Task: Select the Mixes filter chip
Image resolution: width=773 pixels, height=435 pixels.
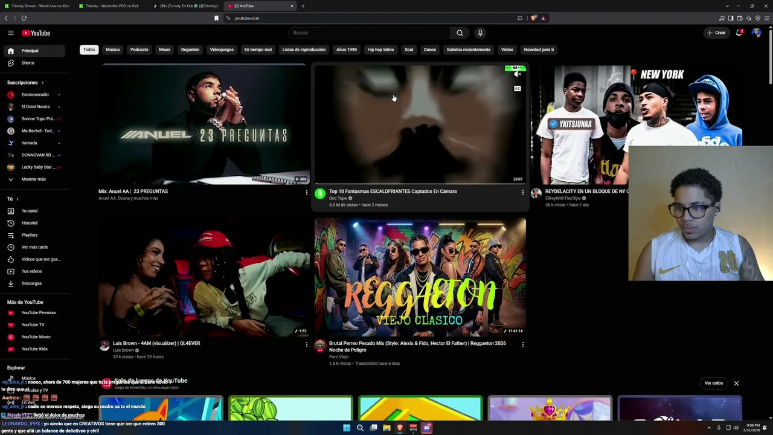Action: point(164,50)
